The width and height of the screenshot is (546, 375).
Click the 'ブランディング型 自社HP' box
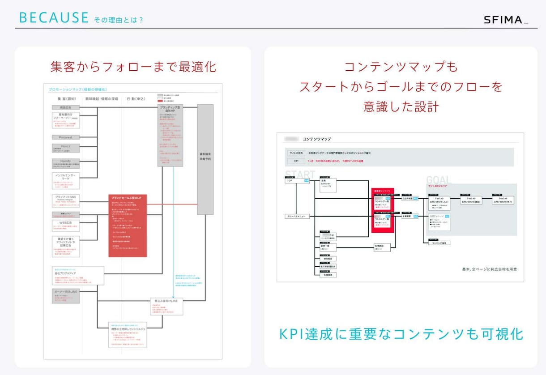point(170,136)
